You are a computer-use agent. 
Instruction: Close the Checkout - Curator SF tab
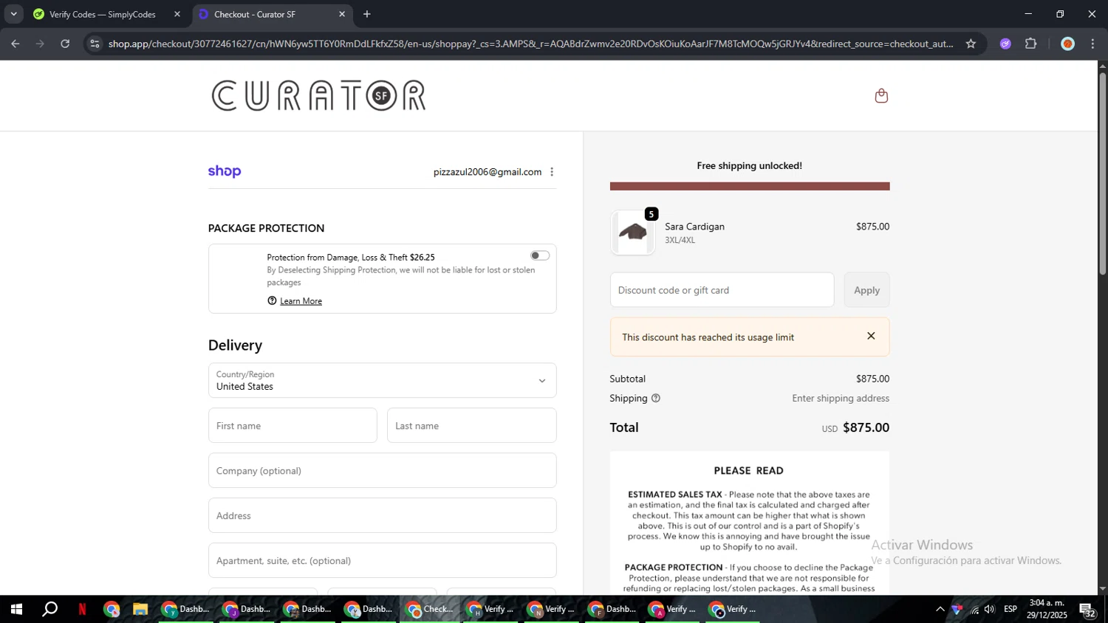(342, 14)
